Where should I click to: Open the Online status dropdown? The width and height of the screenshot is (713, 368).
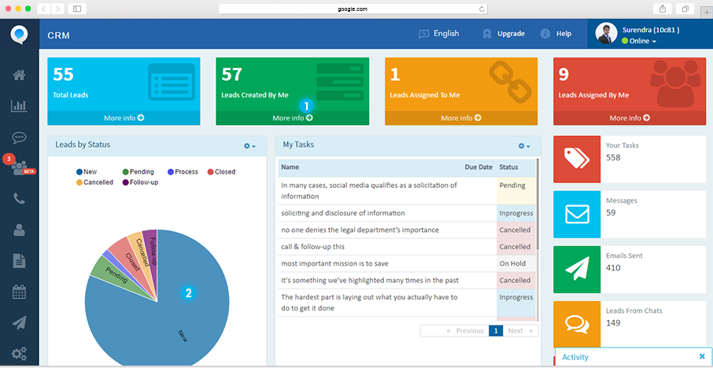[x=639, y=41]
